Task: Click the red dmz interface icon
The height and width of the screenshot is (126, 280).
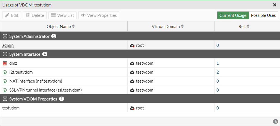Action: click(x=4, y=63)
